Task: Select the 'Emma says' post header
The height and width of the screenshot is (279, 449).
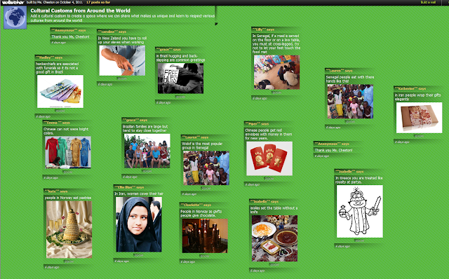Action: (x=56, y=123)
